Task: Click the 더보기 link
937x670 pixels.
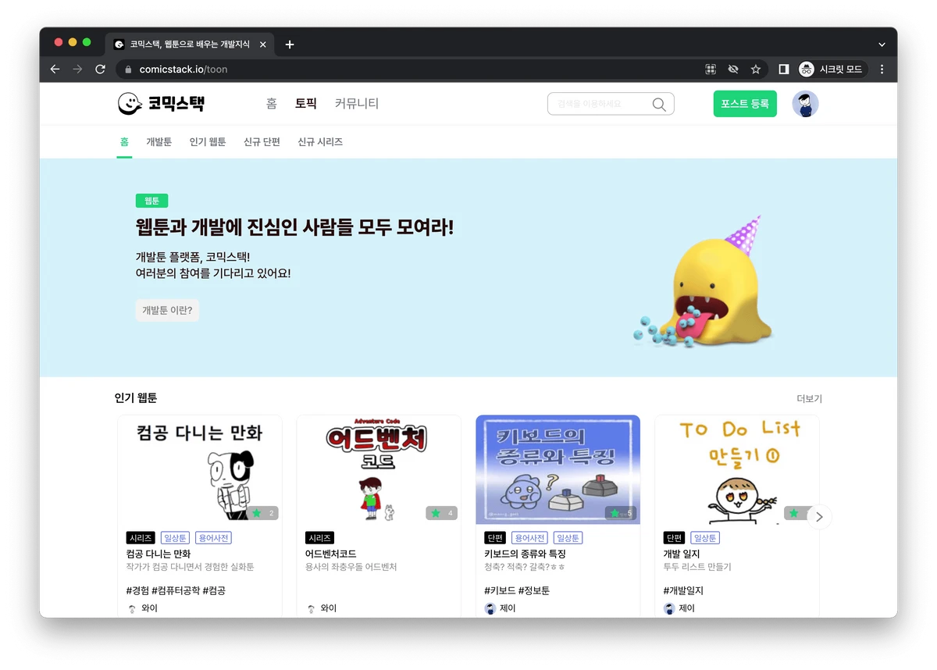Action: (x=809, y=398)
